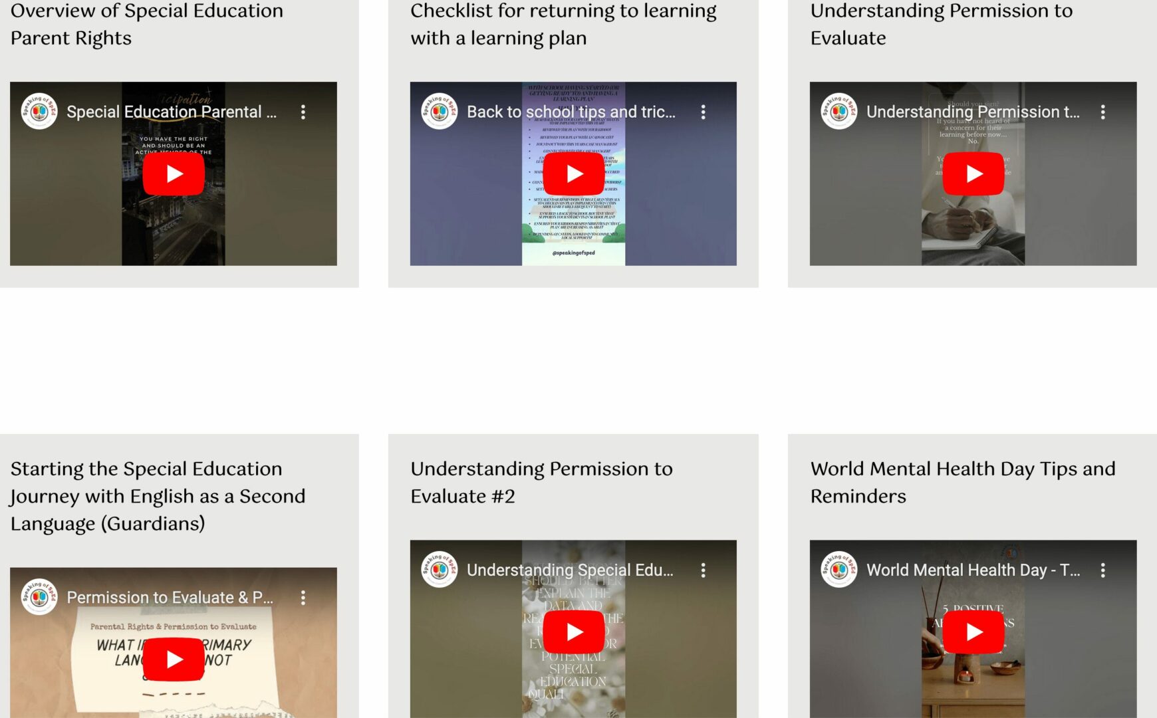1157x718 pixels.
Task: Click channel avatar on Understanding Special Edu... video
Action: 440,570
